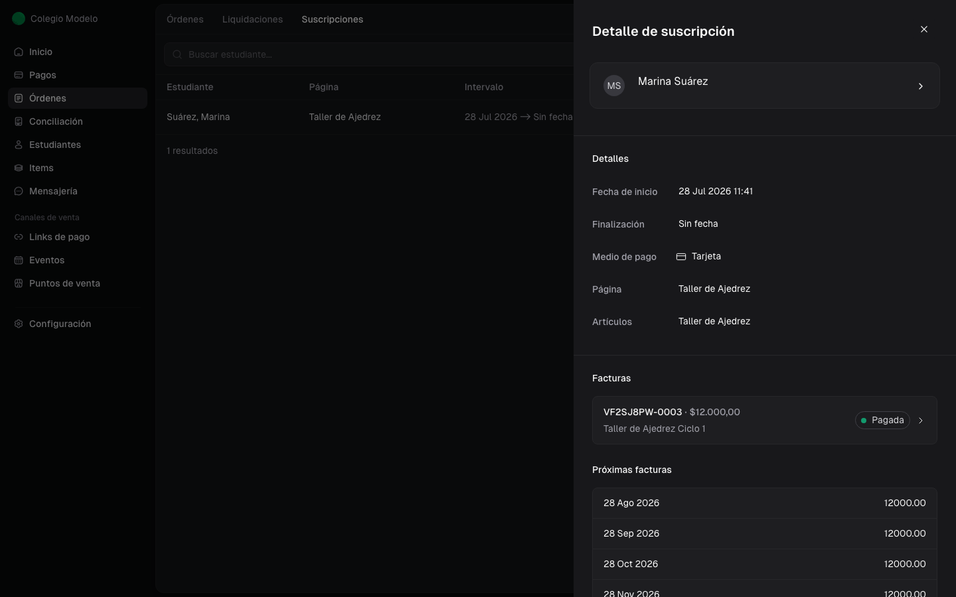Image resolution: width=956 pixels, height=597 pixels.
Task: Click the 1 resultados count text
Action: pos(192,151)
